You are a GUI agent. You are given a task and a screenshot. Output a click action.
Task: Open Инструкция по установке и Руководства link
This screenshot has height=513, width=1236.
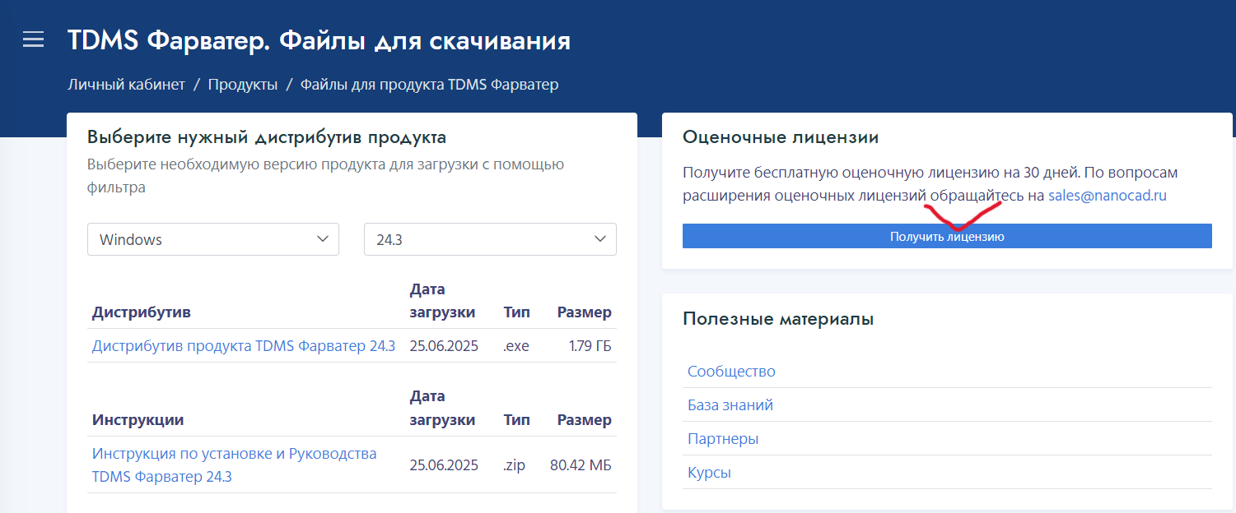(x=234, y=454)
